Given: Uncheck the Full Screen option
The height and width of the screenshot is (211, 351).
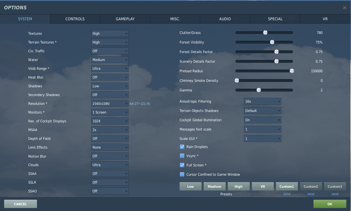Looking at the screenshot, I should point(182,165).
